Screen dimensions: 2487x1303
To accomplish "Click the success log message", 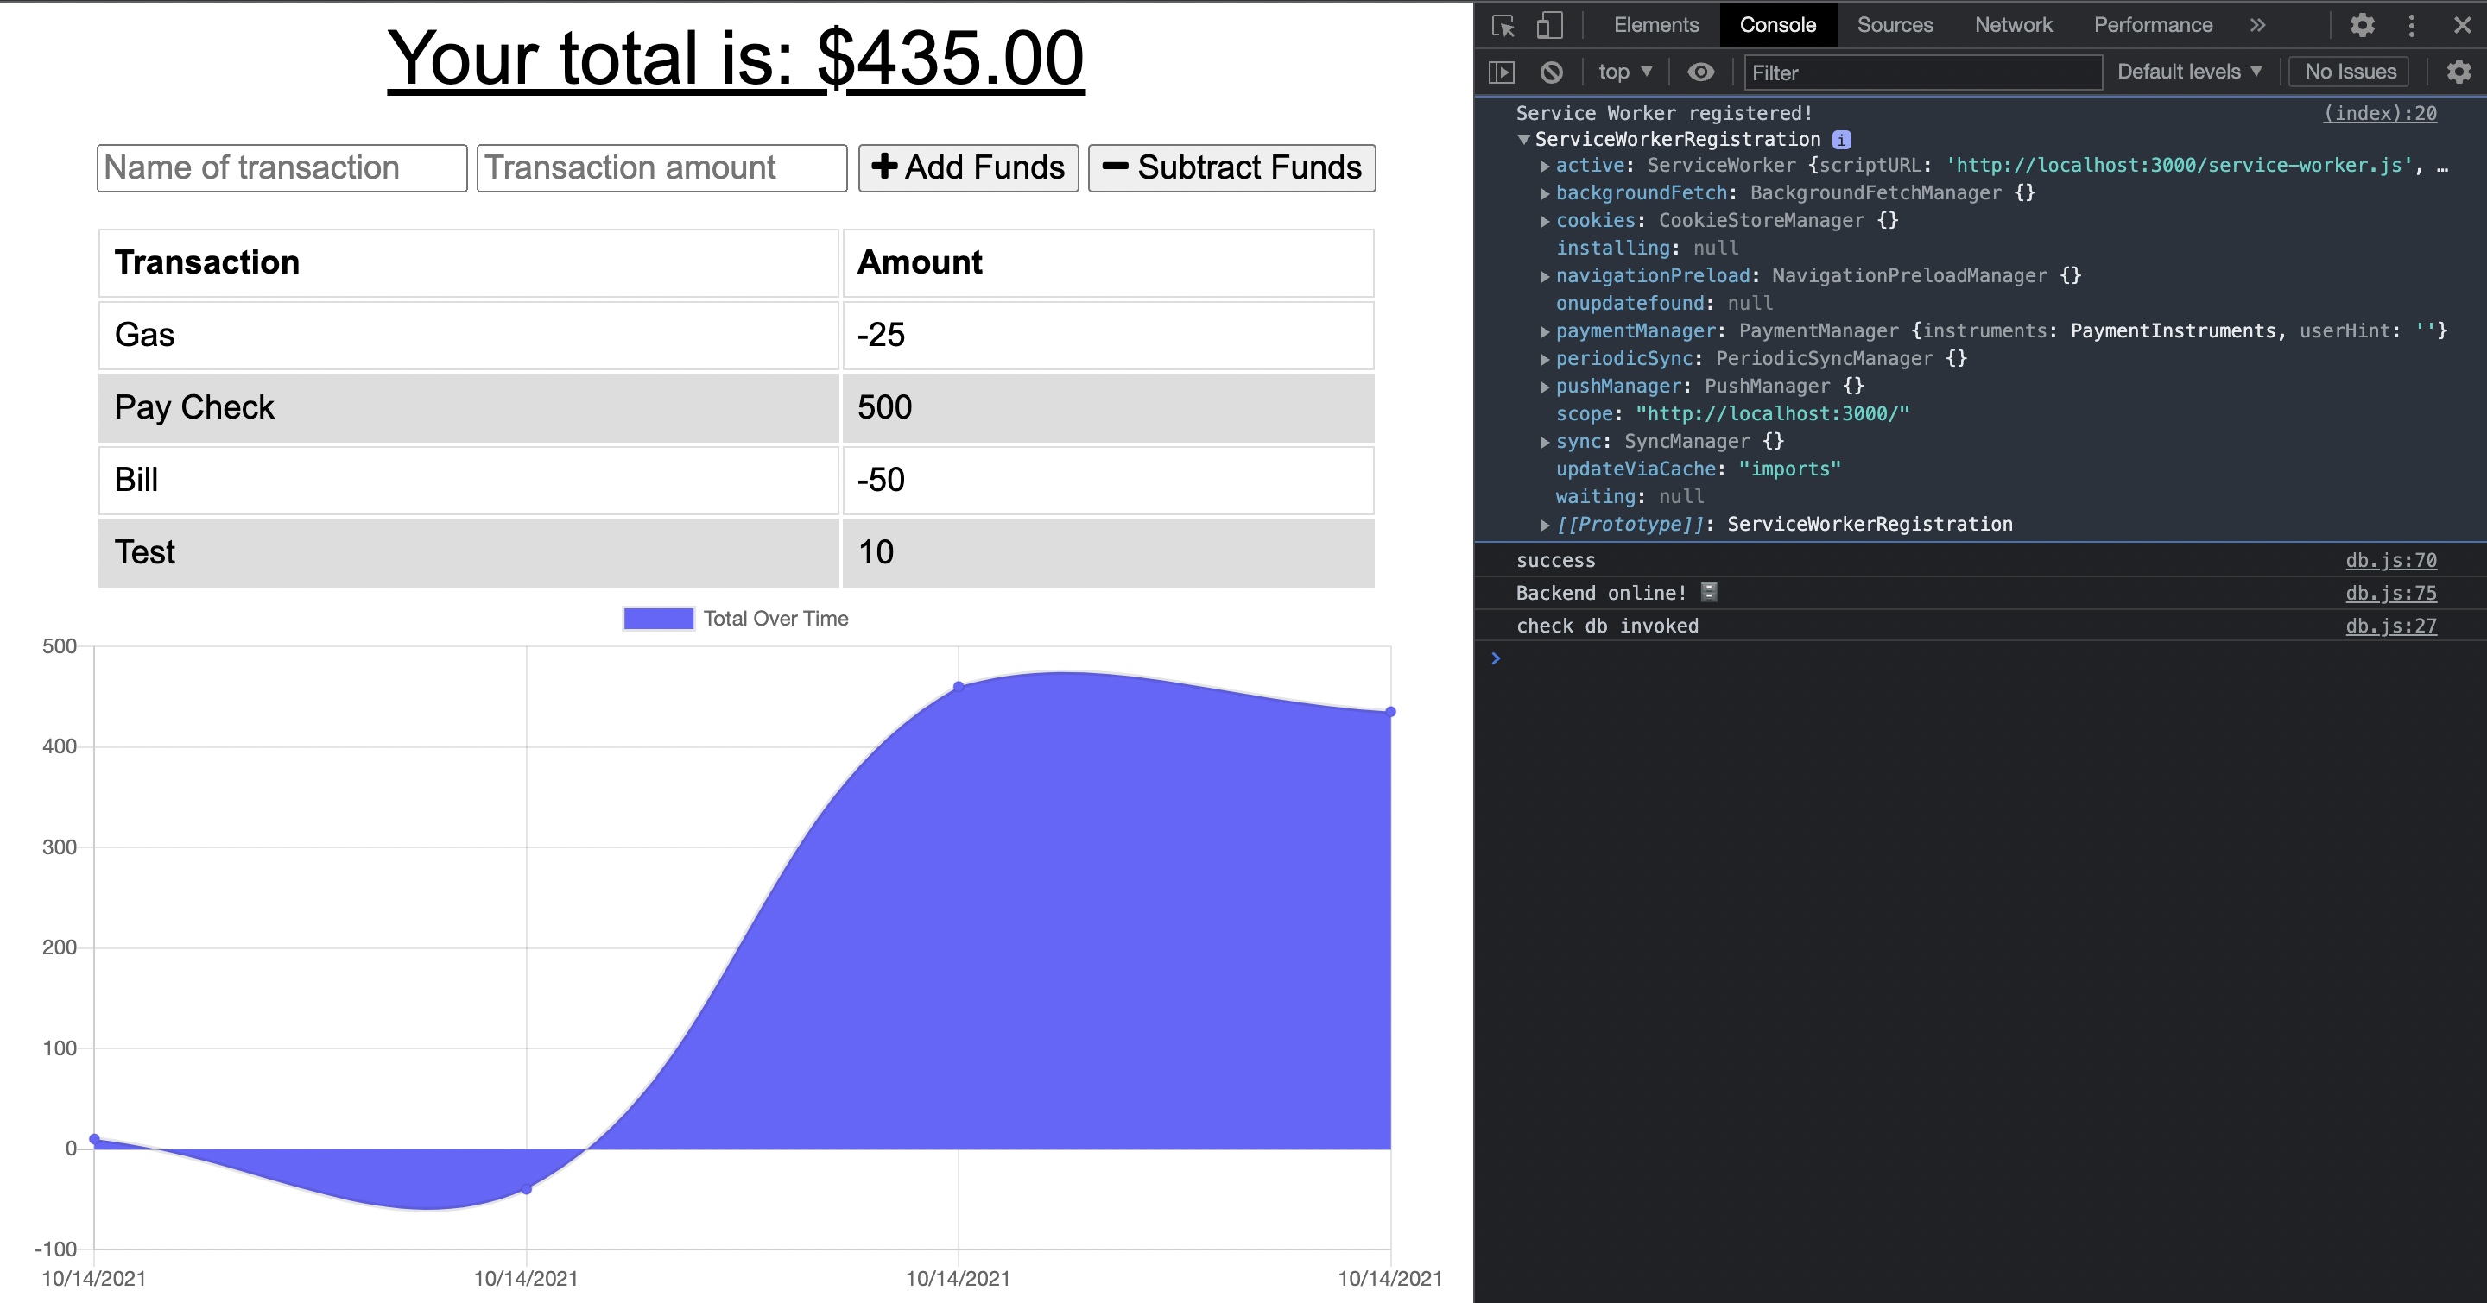I will pos(1555,560).
